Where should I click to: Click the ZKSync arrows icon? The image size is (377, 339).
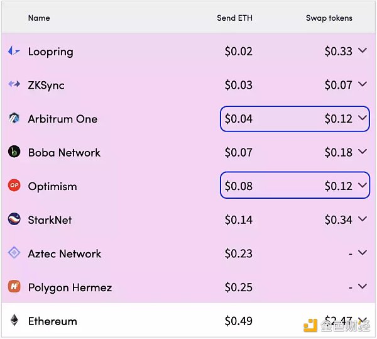14,84
